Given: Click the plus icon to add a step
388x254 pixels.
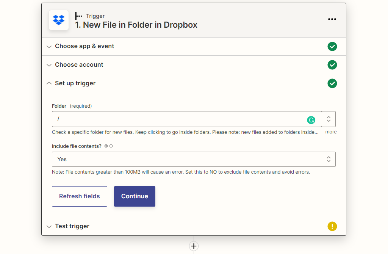Looking at the screenshot, I should point(194,246).
